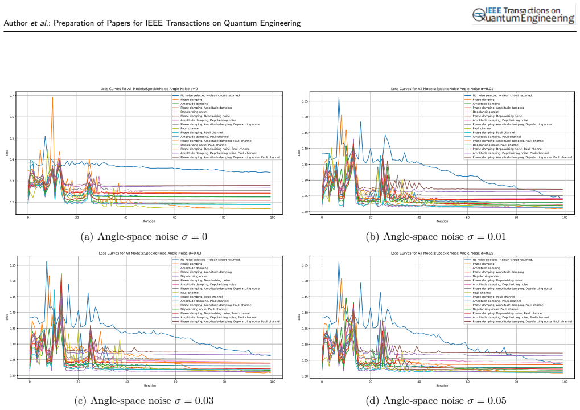Screen dimensions: 580x410
Task: Click the blue loss peak near 0.56 in plot (b)
Action: click(x=339, y=98)
